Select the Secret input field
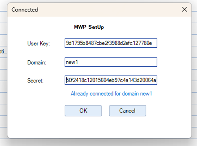 (x=111, y=80)
